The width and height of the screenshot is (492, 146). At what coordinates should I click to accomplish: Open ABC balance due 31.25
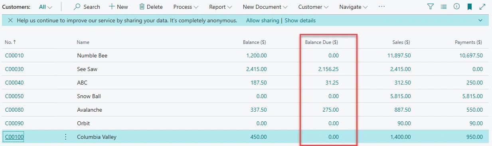(332, 83)
